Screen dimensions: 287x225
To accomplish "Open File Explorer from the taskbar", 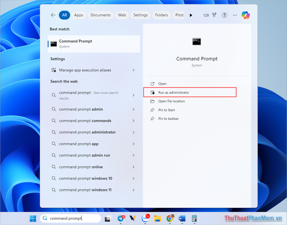I will coord(157,218).
